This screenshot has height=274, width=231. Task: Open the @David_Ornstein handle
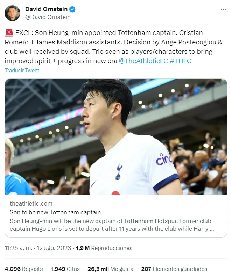tap(48, 17)
